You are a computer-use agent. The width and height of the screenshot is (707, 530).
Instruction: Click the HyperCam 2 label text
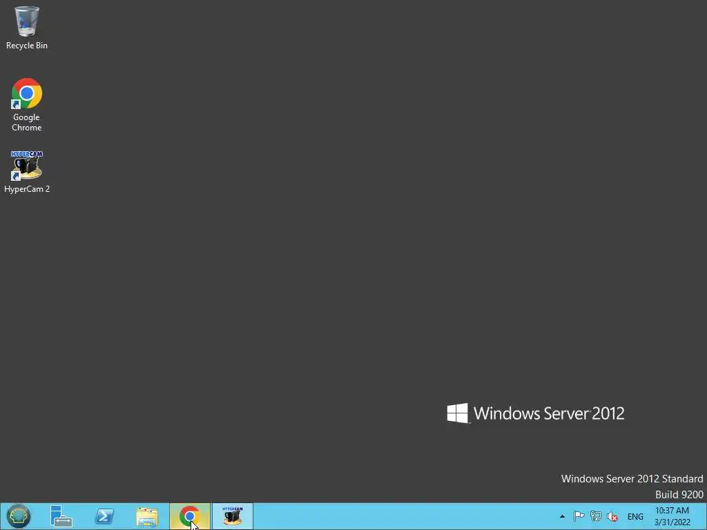point(27,189)
